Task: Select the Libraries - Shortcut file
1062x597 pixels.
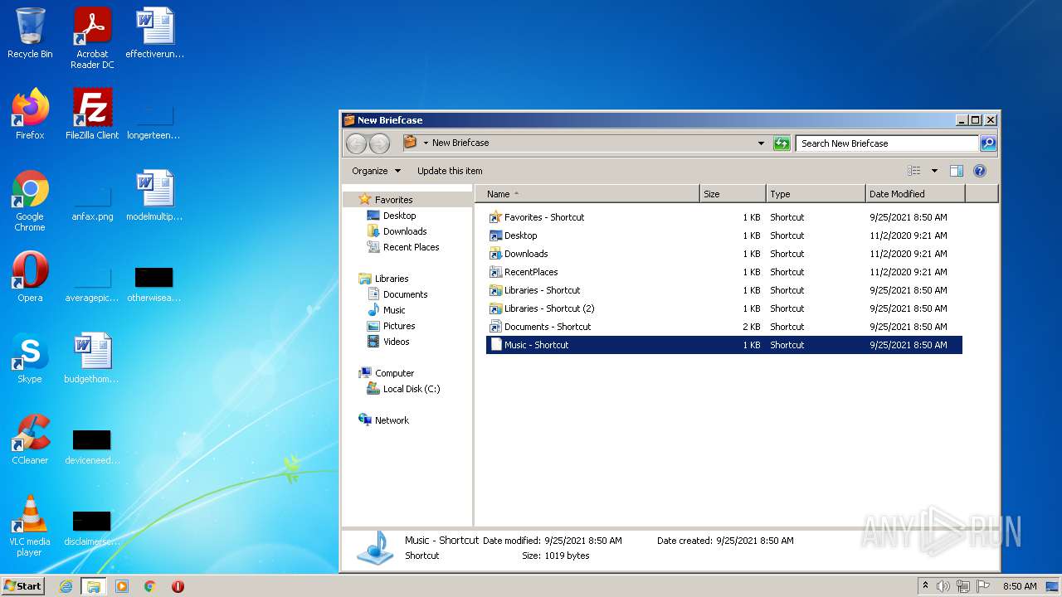Action: [x=723, y=290]
